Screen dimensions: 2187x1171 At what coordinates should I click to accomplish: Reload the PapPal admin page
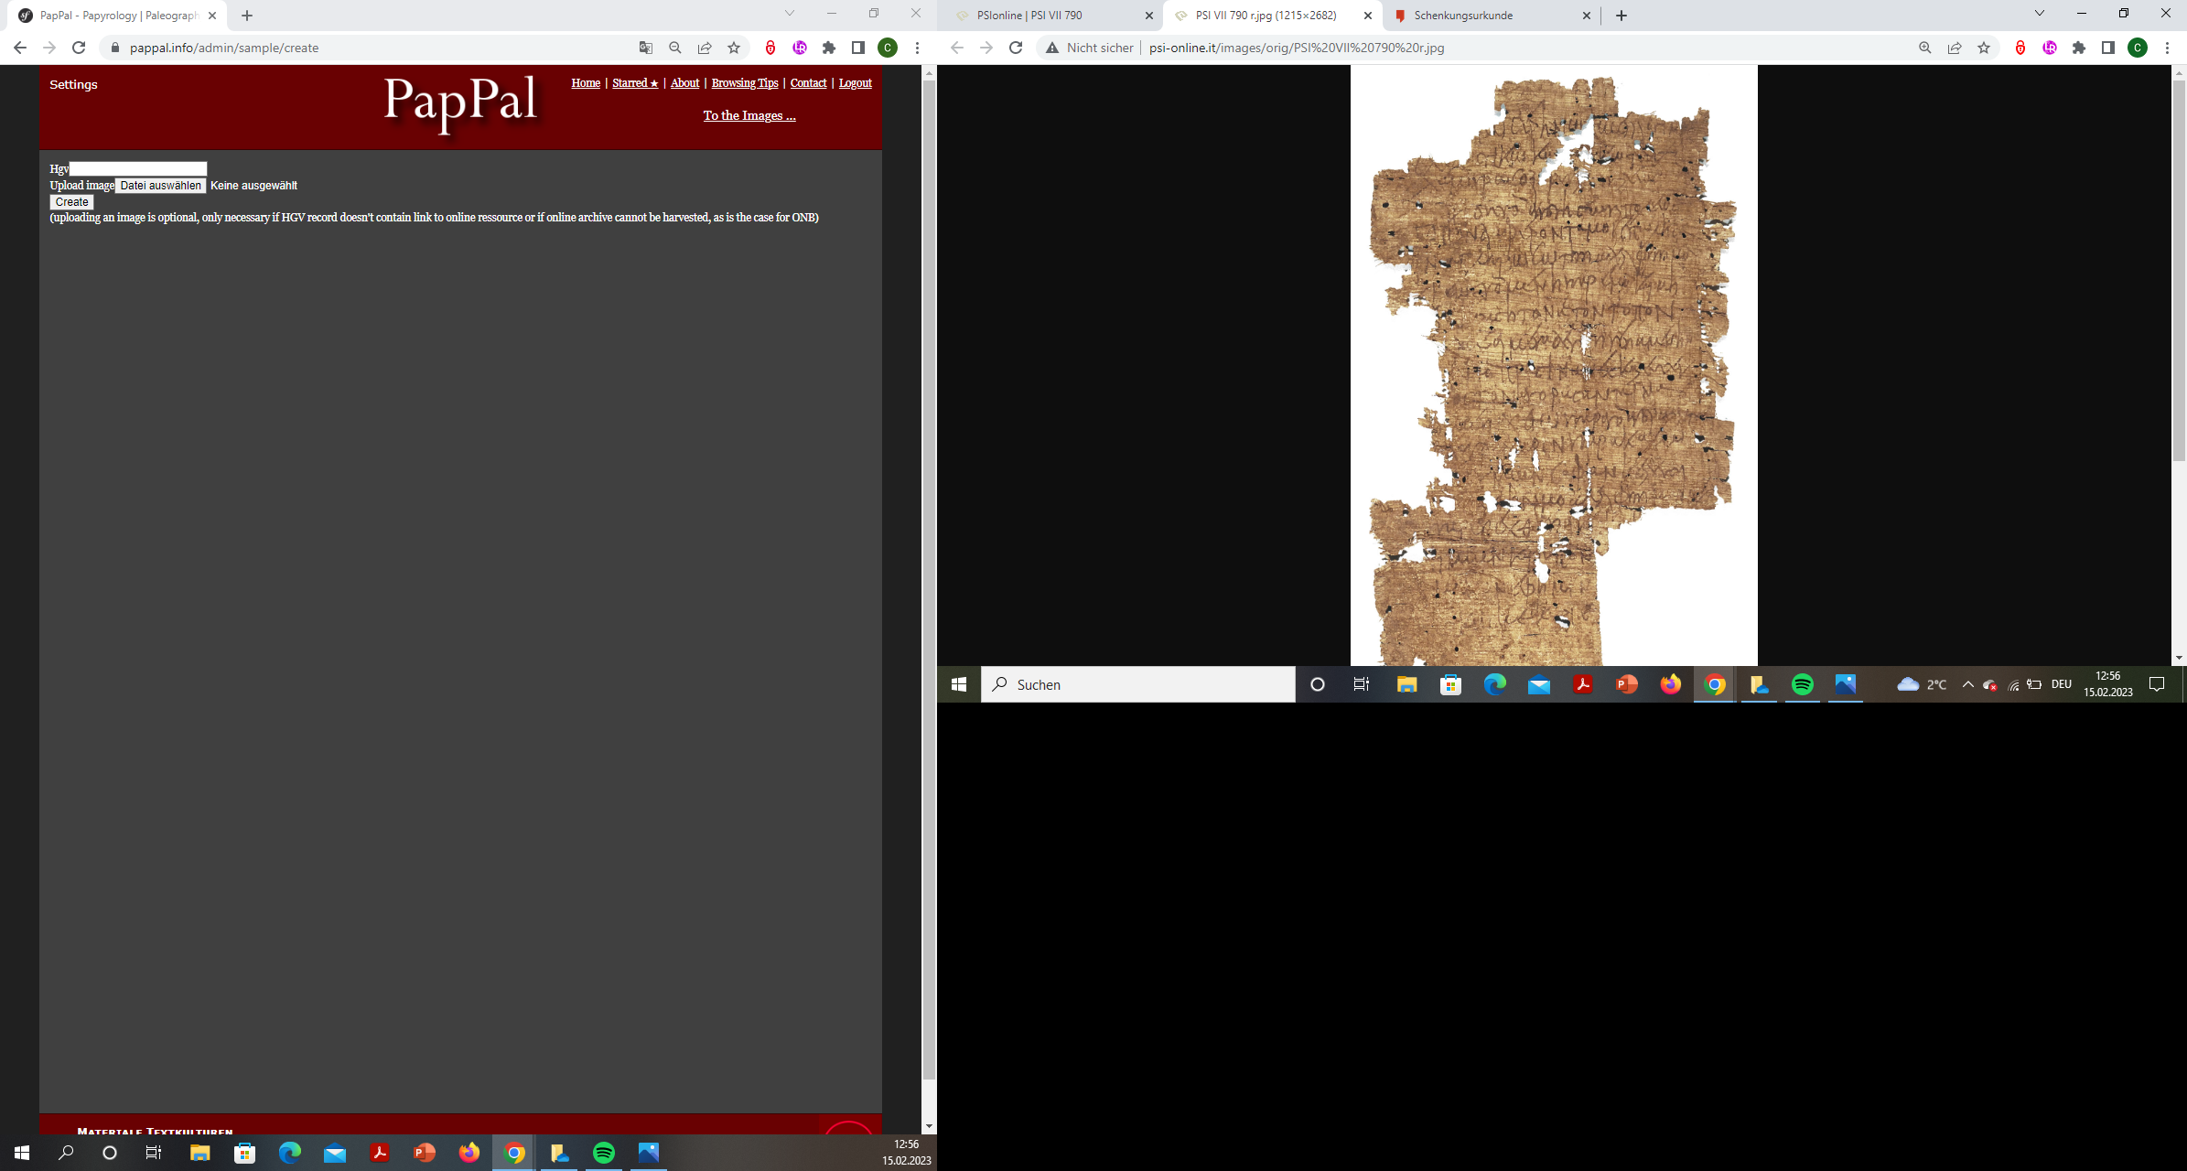tap(79, 48)
